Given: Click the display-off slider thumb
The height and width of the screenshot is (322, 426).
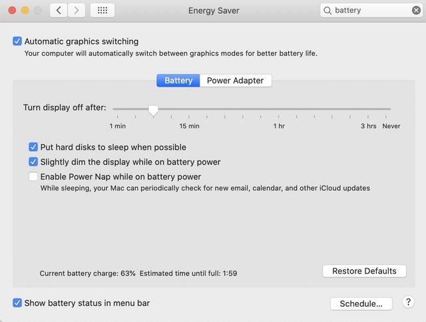Looking at the screenshot, I should click(x=153, y=109).
